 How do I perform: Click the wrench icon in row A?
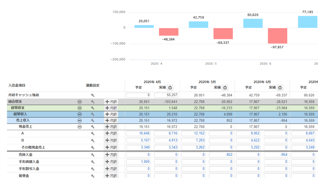pos(93,133)
